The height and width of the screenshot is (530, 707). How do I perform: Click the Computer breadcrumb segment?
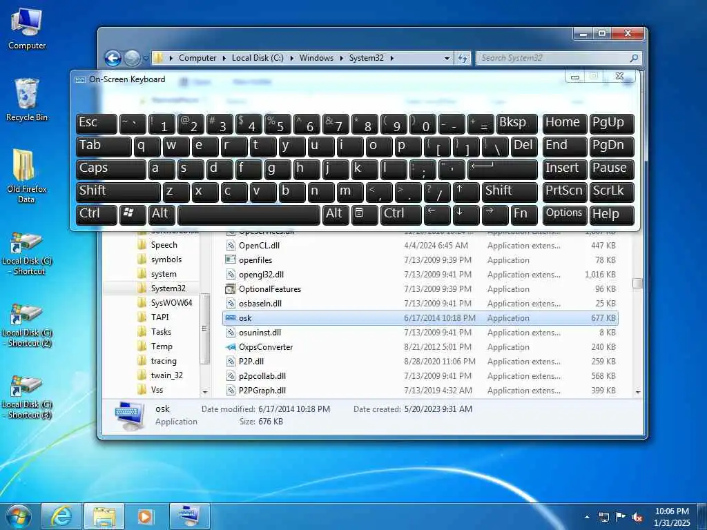pyautogui.click(x=197, y=58)
